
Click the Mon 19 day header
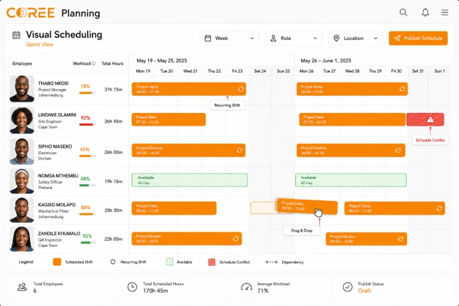click(x=143, y=71)
